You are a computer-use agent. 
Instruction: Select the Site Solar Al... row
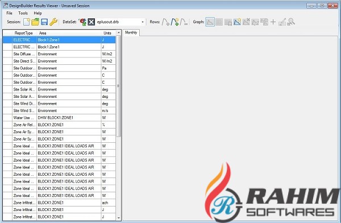[59, 89]
